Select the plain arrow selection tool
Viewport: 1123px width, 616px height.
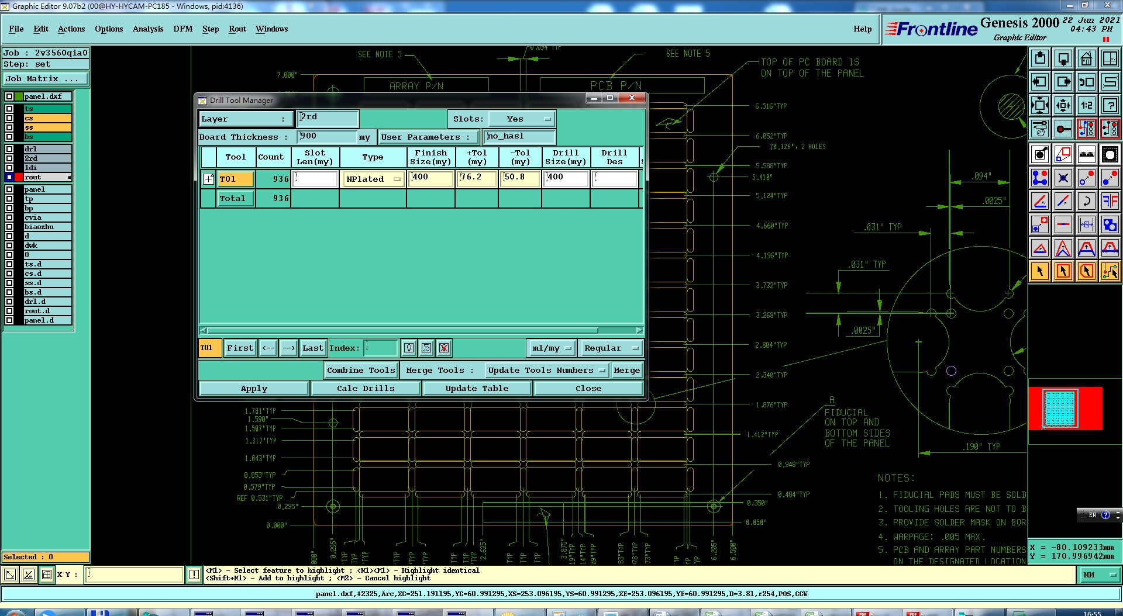1040,271
